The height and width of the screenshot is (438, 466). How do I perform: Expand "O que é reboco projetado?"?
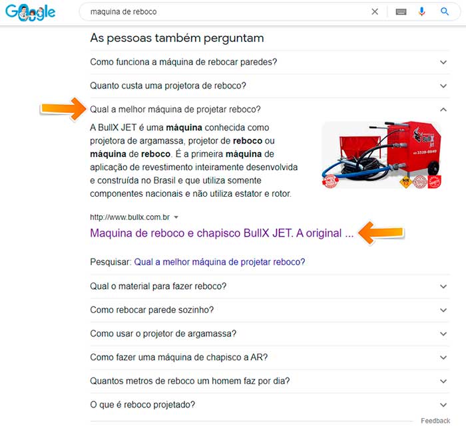270,405
